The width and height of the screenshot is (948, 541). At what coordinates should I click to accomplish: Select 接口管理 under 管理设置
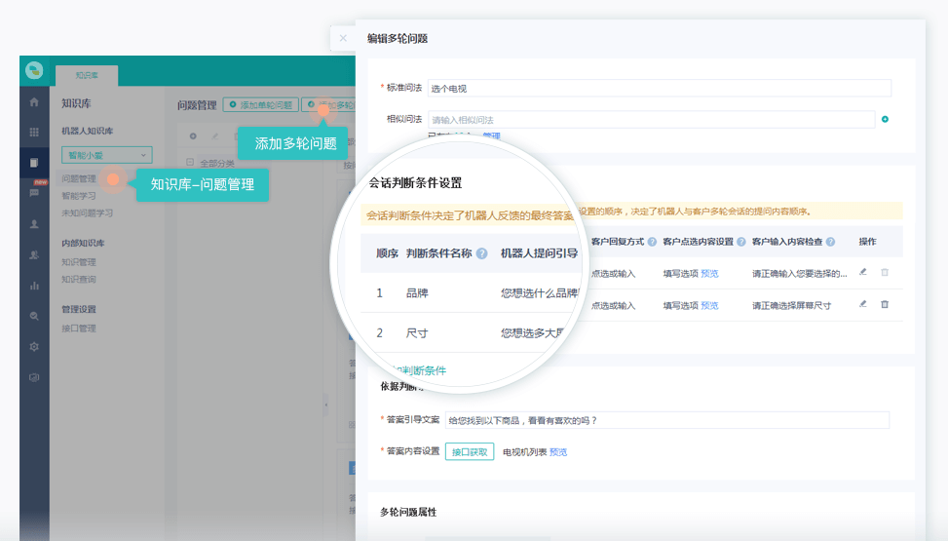(79, 328)
